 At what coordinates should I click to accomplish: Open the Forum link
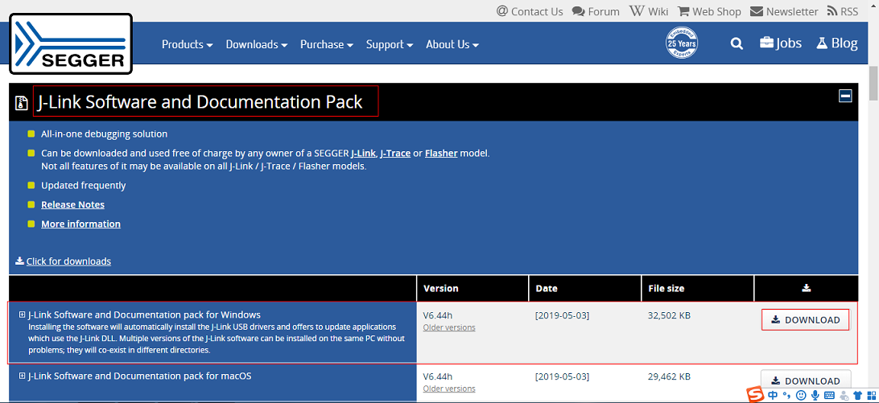596,11
